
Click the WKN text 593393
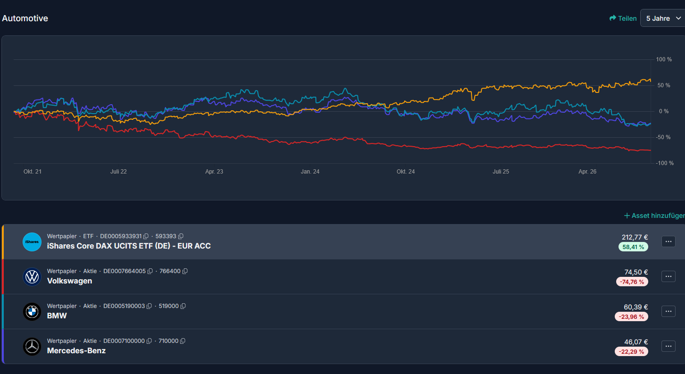tap(166, 236)
